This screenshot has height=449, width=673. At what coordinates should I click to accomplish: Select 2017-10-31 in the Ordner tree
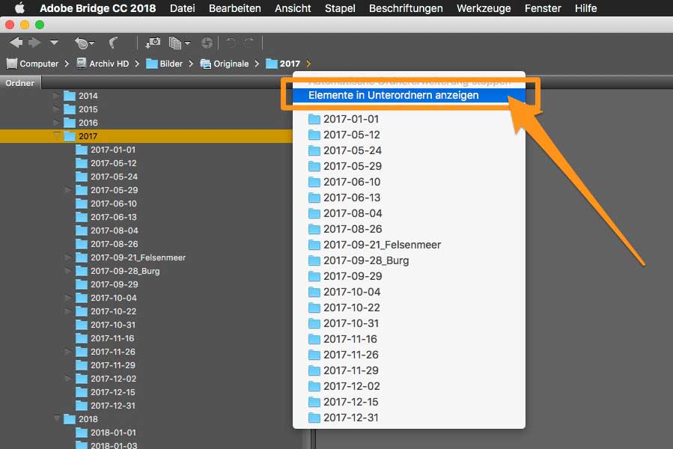pyautogui.click(x=106, y=325)
